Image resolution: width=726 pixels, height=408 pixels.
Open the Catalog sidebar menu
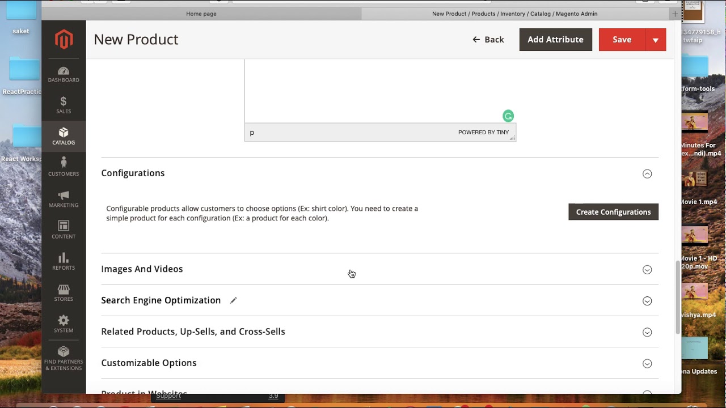[x=64, y=137]
